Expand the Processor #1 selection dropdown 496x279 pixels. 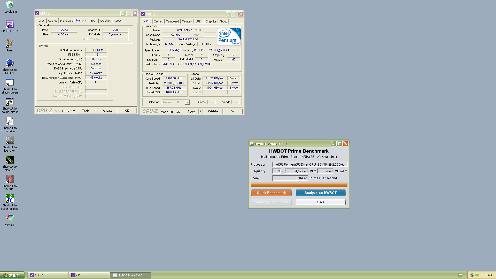[x=187, y=102]
